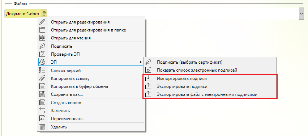308x136 pixels.
Task: Click the swap arrows icon beside Заменить
Action: 42,111
